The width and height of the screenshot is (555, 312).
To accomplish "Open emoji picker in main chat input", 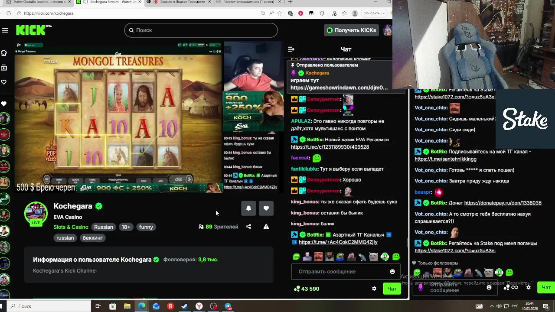I will (392, 272).
